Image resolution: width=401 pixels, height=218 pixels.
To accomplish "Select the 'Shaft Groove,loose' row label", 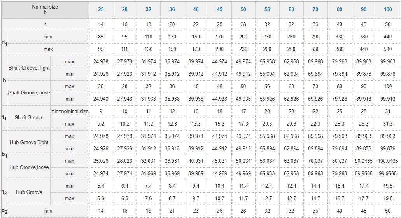I will point(29,92).
